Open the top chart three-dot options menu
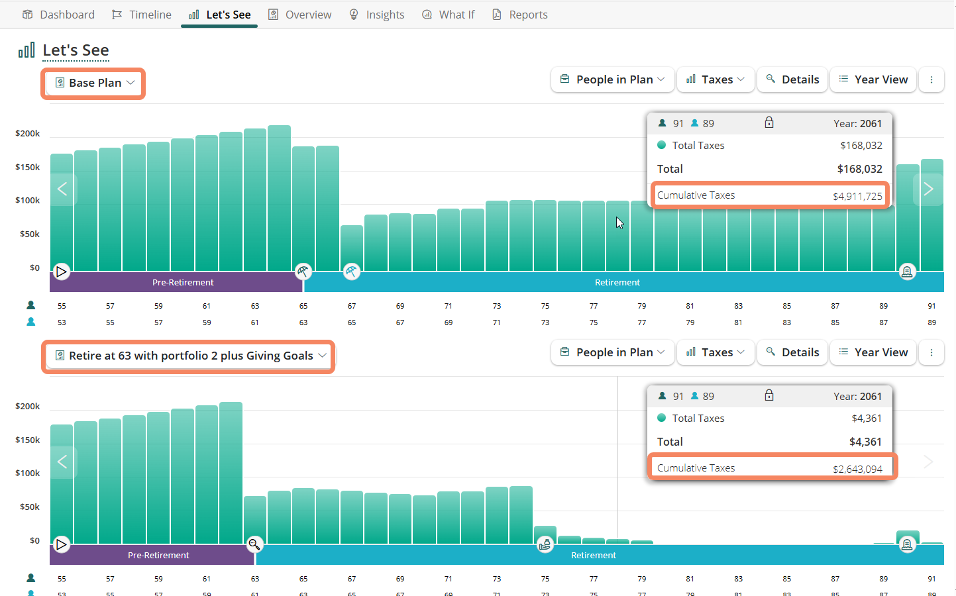The image size is (956, 596). pos(931,79)
